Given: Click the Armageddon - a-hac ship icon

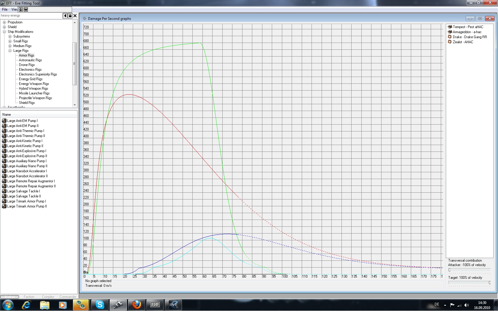Looking at the screenshot, I should coord(450,32).
